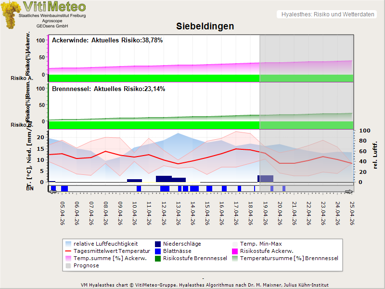Click the right scroll arrow under chart
Screen dimensions: 385x289
[x=351, y=192]
